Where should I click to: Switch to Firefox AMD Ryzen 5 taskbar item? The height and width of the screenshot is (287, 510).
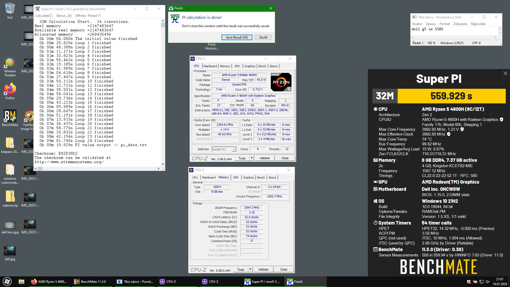click(49, 282)
